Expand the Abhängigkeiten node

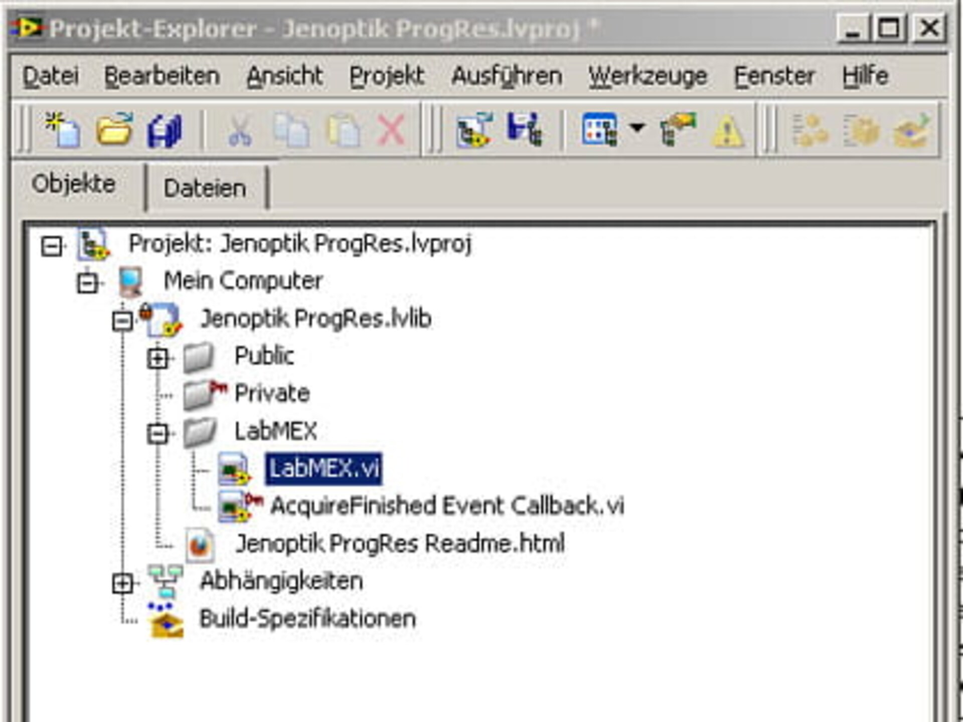[123, 583]
